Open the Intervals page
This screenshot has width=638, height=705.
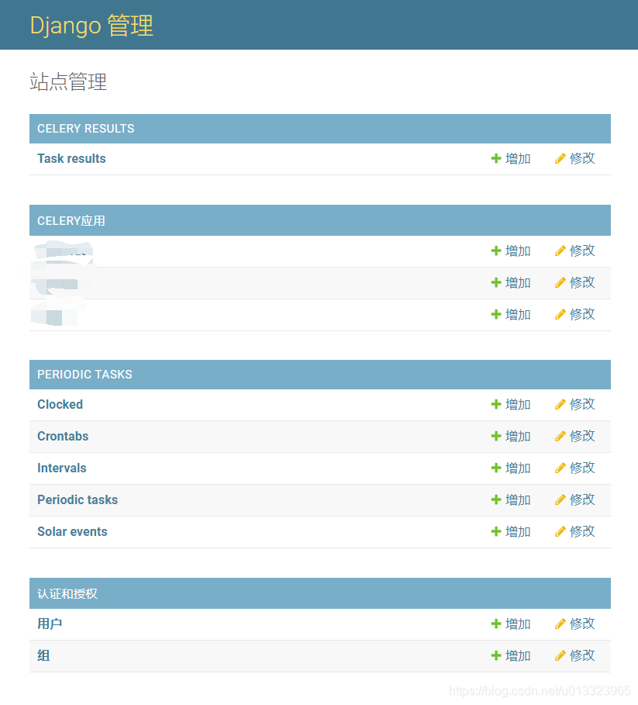[x=61, y=468]
